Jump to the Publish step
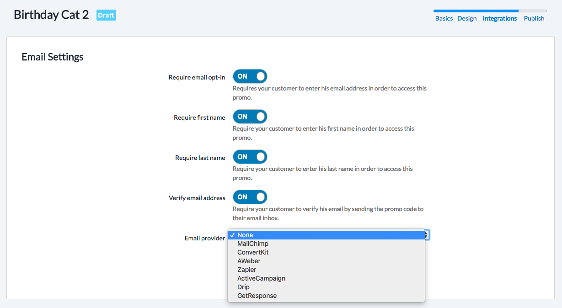This screenshot has height=308, width=562. tap(534, 18)
